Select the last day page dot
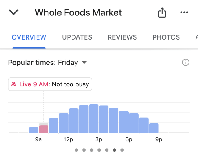198x158 pixels. click(x=122, y=150)
